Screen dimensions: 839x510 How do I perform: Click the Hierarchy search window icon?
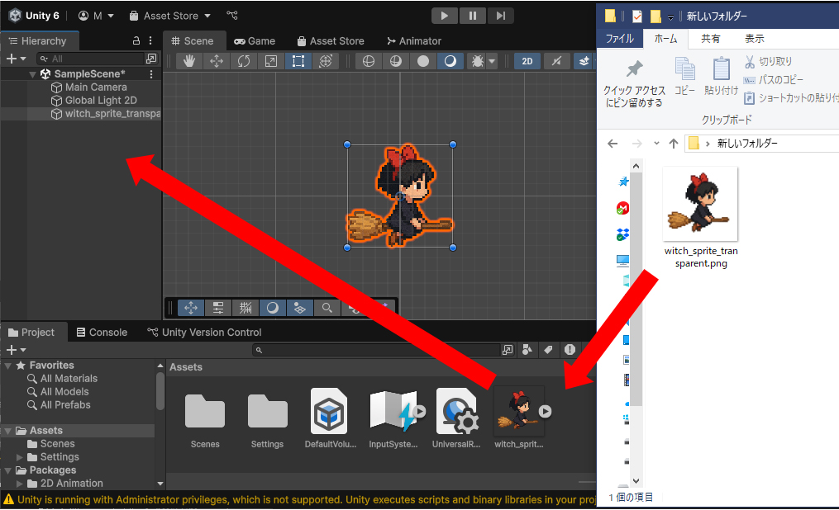[x=151, y=59]
